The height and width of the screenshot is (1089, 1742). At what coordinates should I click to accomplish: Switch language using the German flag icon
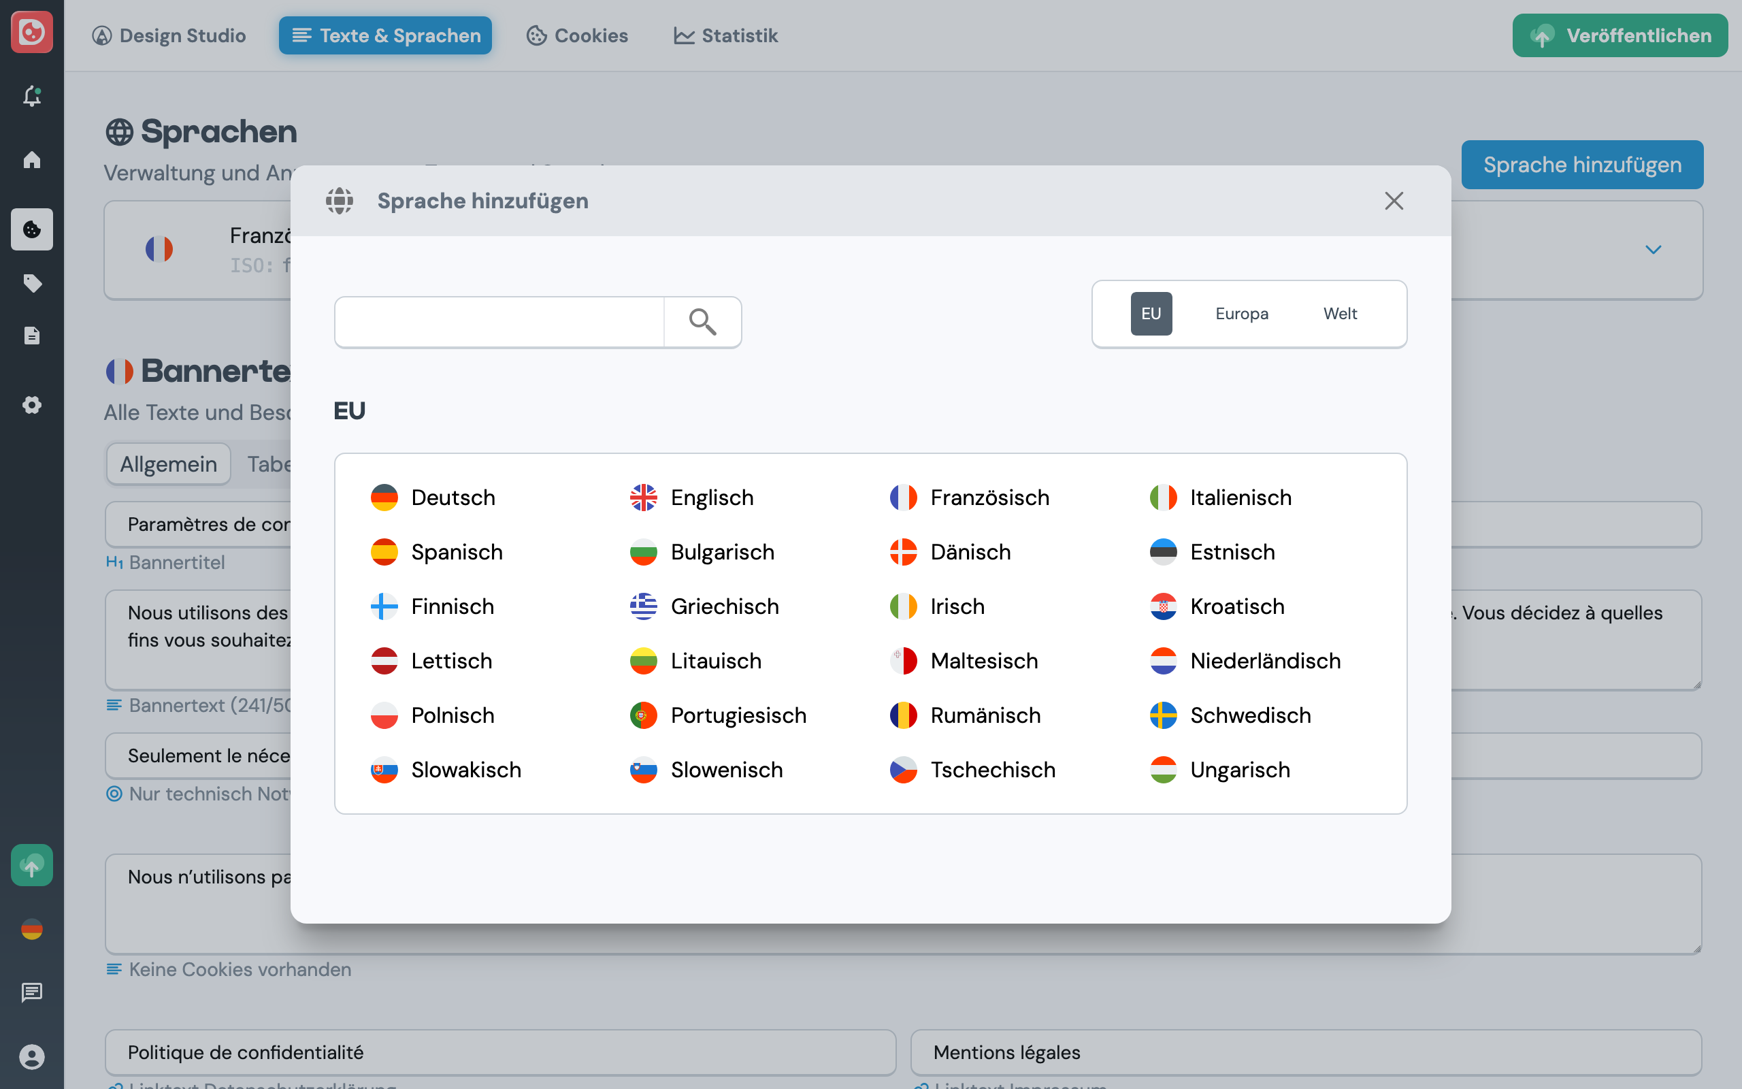tap(32, 929)
